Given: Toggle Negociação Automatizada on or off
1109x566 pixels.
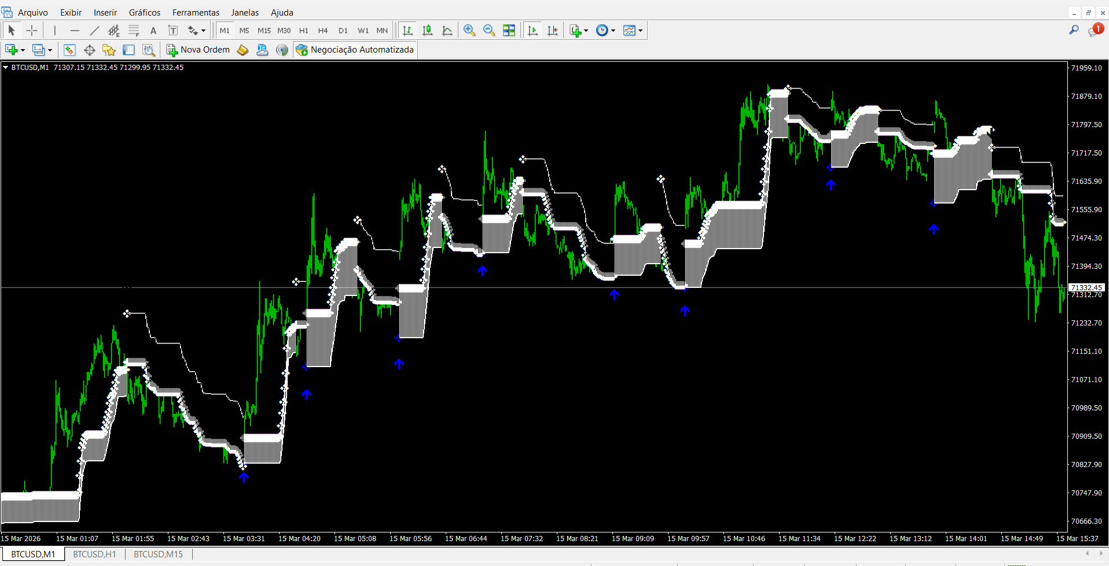Looking at the screenshot, I should tap(355, 50).
